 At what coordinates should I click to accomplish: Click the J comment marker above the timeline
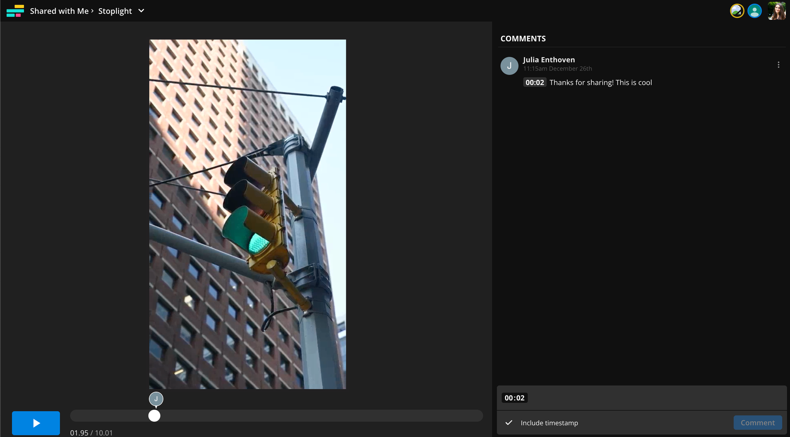tap(156, 399)
